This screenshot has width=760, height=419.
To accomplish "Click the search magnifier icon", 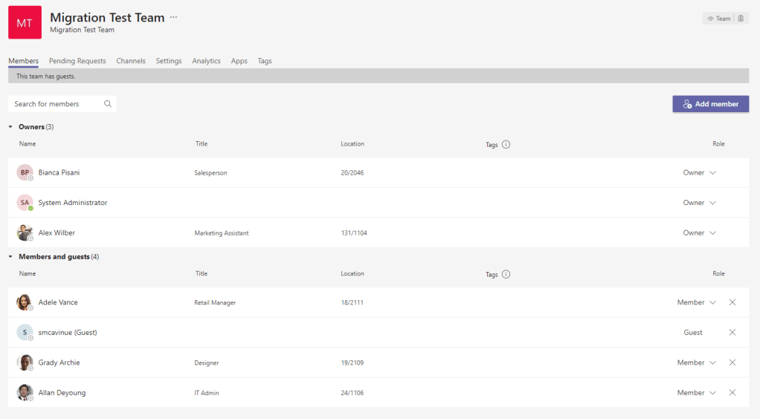I will (x=108, y=104).
